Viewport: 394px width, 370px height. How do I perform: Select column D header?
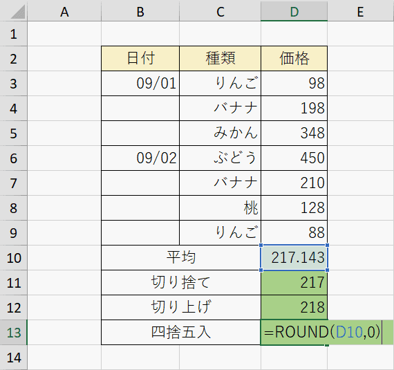click(294, 12)
